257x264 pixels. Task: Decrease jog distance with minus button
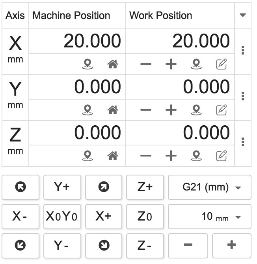pos(188,245)
